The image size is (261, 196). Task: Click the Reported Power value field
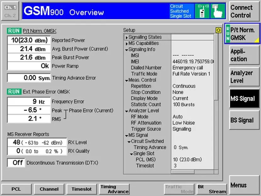point(29,40)
